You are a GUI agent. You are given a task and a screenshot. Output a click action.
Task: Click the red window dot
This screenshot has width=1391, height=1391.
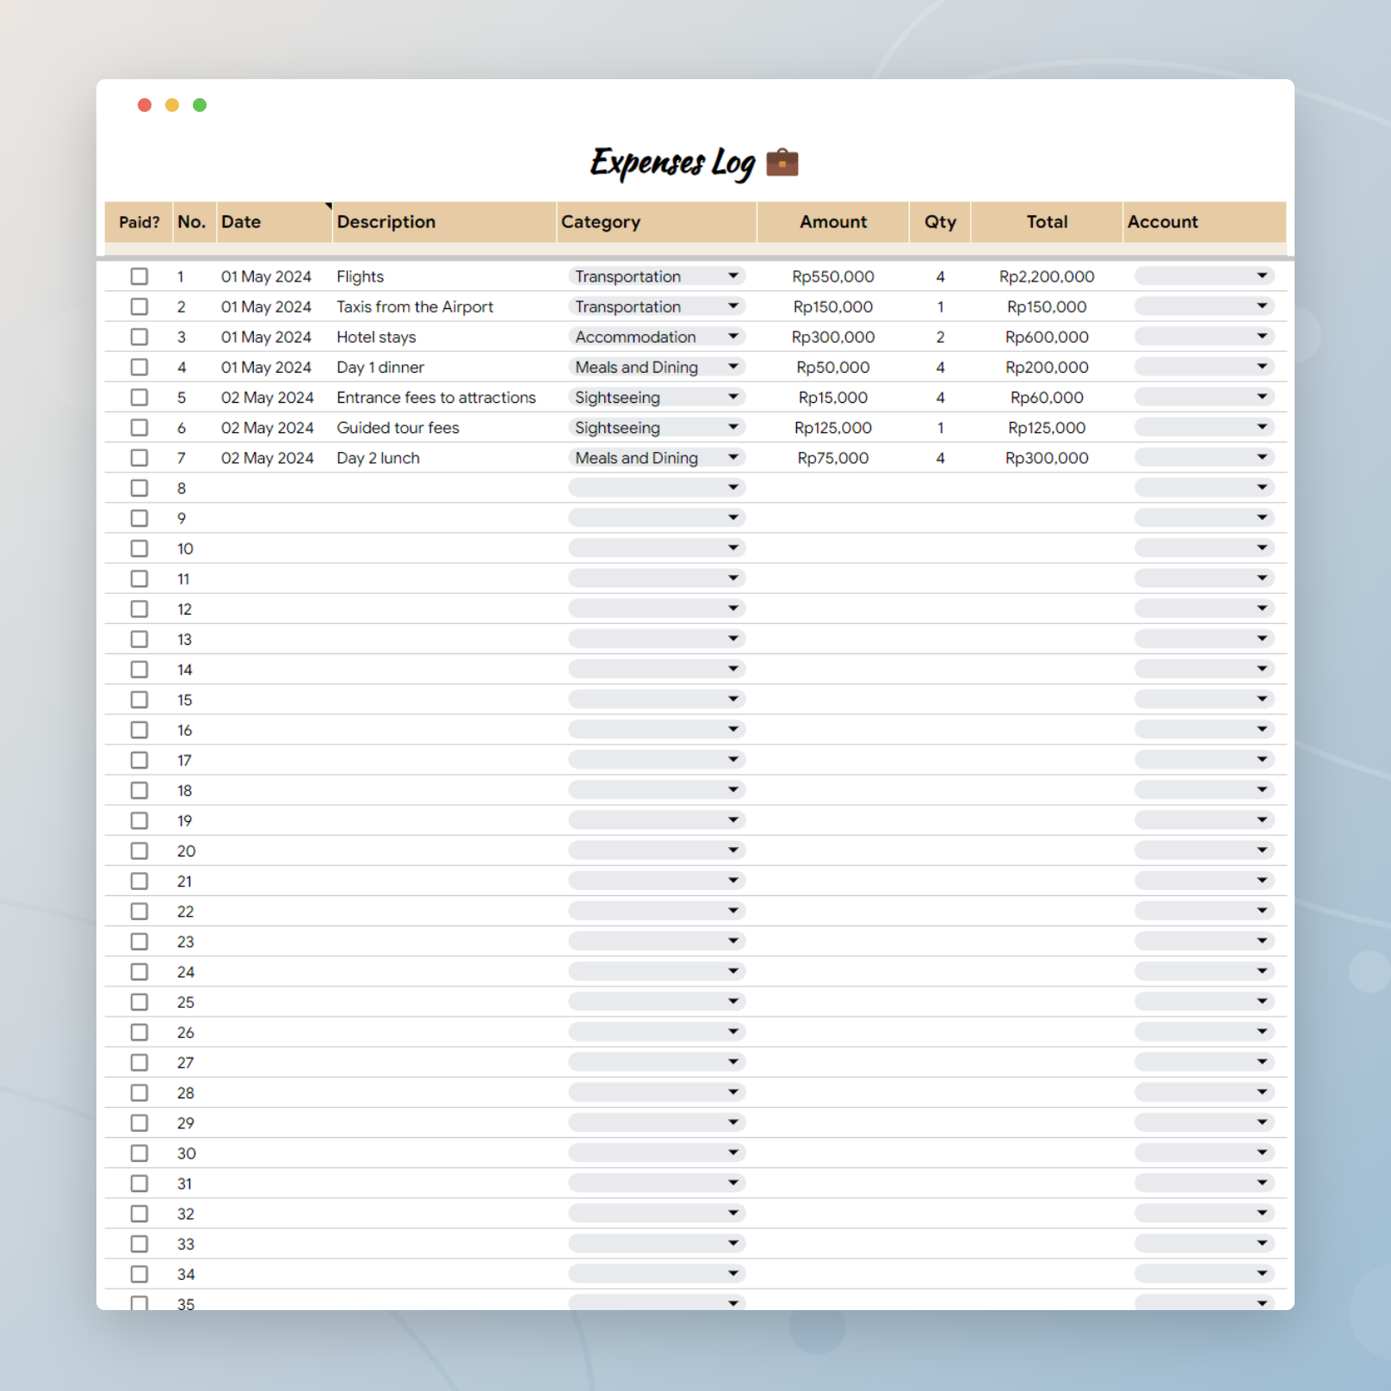(145, 105)
